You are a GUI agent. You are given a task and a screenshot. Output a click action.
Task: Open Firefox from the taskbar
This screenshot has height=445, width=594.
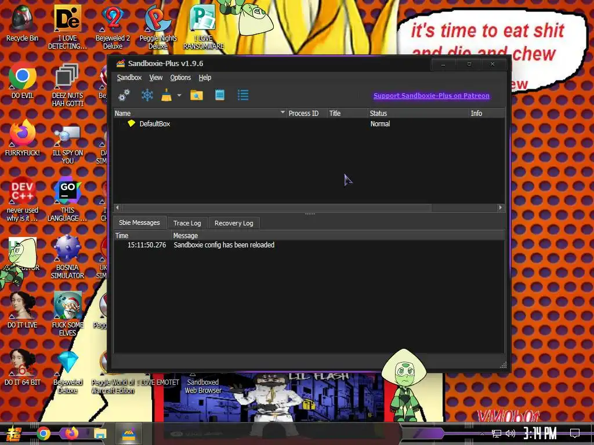71,433
